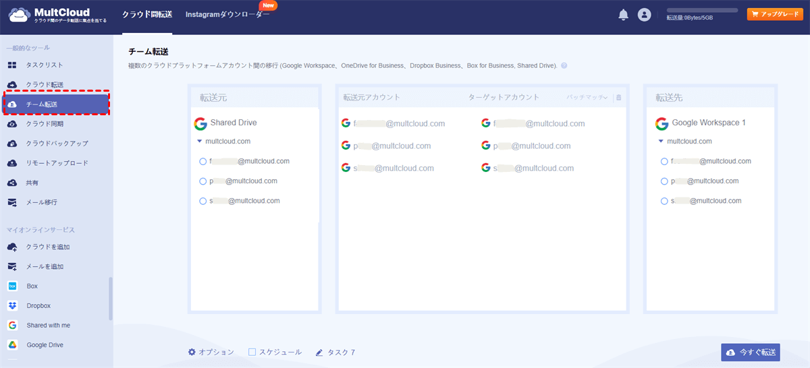Click the リモートアップロード icon
The height and width of the screenshot is (368, 810).
[12, 163]
